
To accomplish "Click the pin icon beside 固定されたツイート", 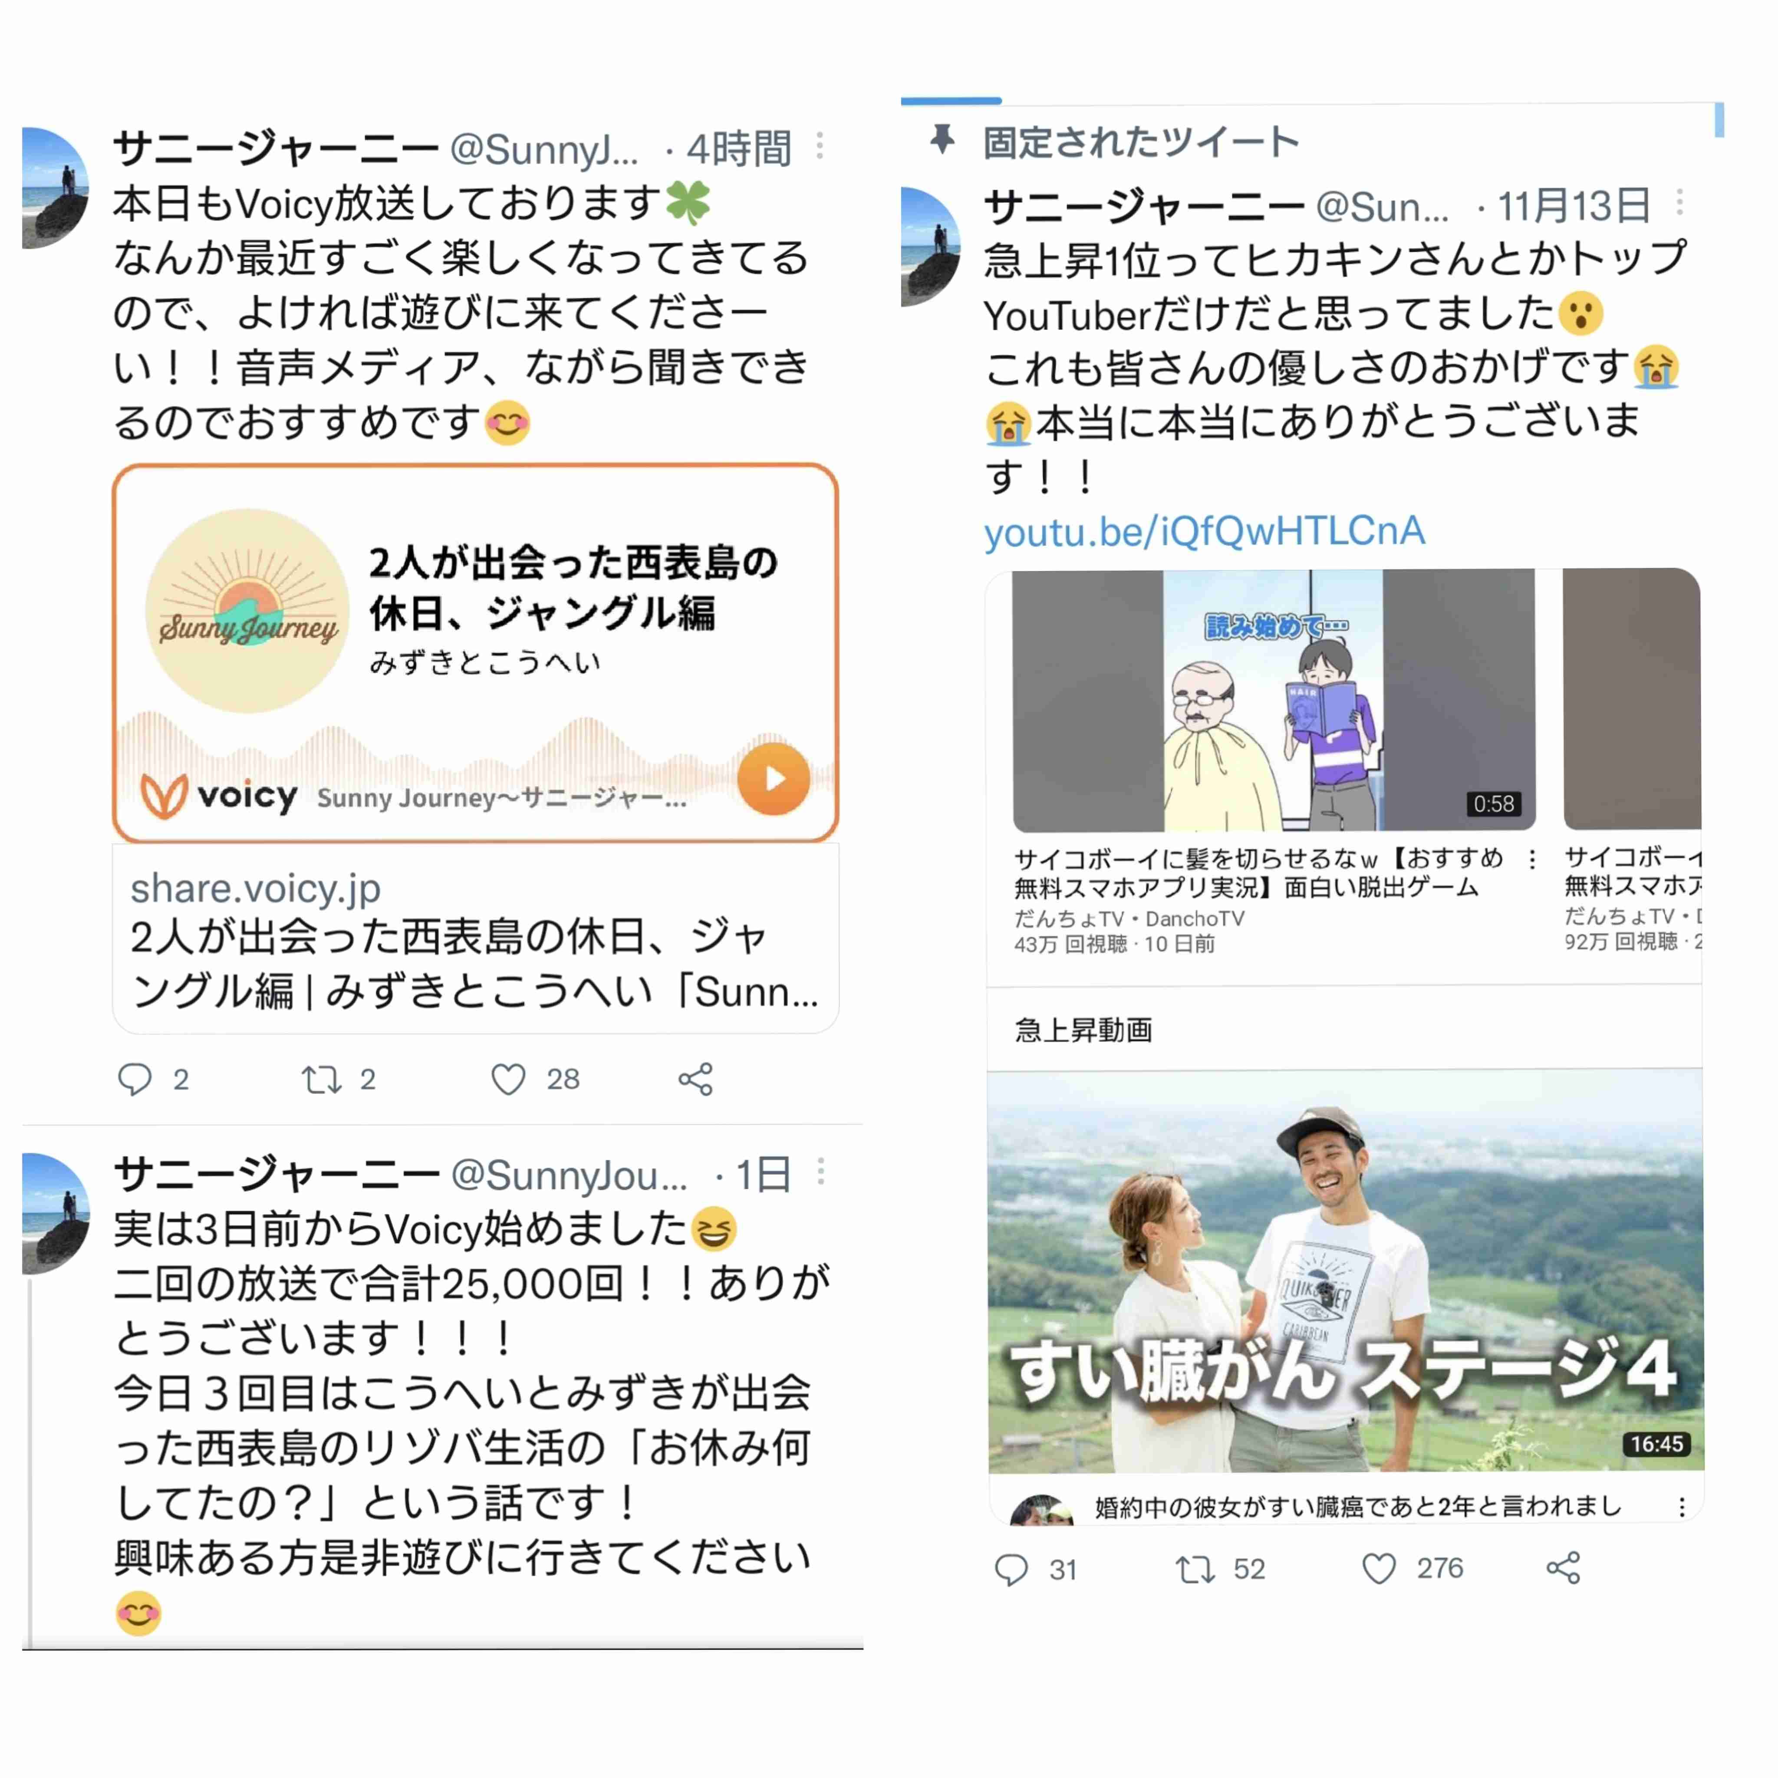I will pyautogui.click(x=942, y=140).
